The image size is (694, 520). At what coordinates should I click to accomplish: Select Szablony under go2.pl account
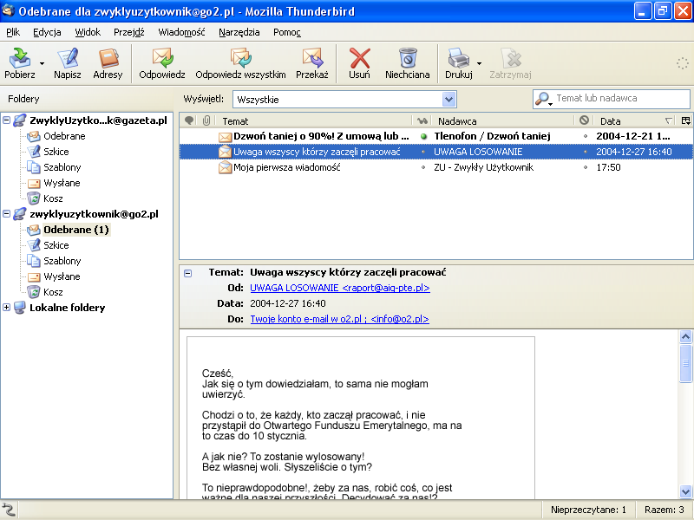[x=62, y=261]
